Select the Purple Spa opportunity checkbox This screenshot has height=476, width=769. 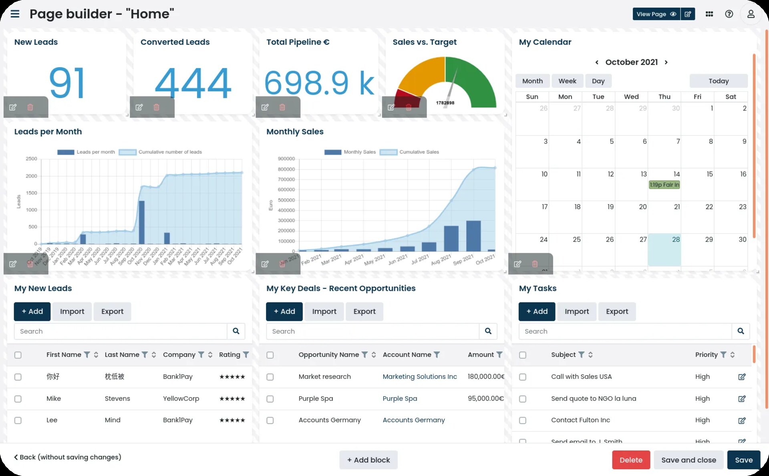pos(270,399)
